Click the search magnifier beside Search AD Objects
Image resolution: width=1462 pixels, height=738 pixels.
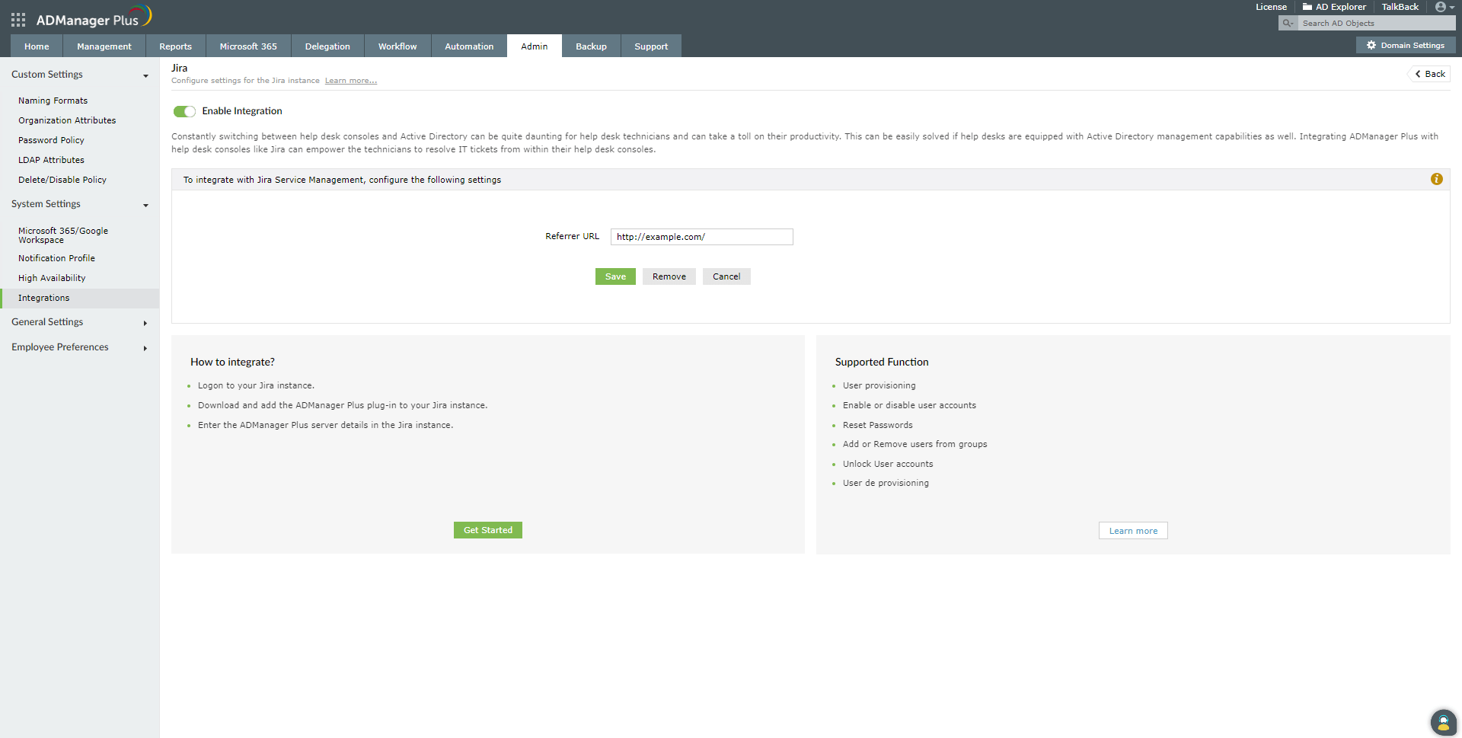tap(1287, 23)
